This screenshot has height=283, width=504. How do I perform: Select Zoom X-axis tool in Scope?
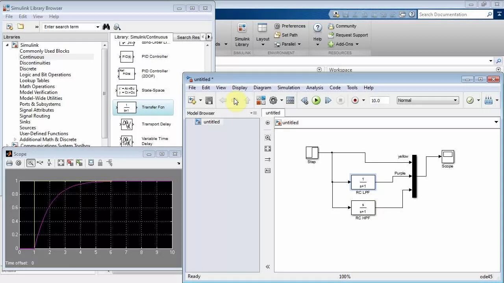point(40,163)
